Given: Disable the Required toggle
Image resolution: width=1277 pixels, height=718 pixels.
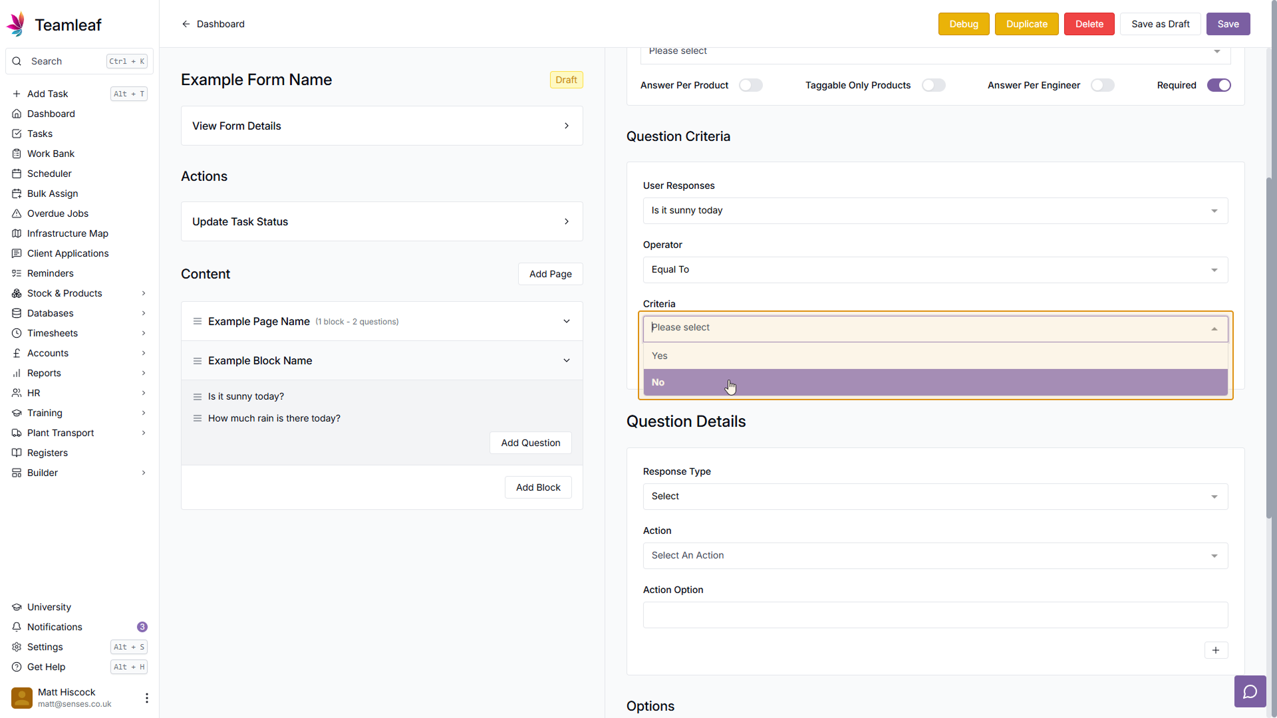Looking at the screenshot, I should 1218,85.
